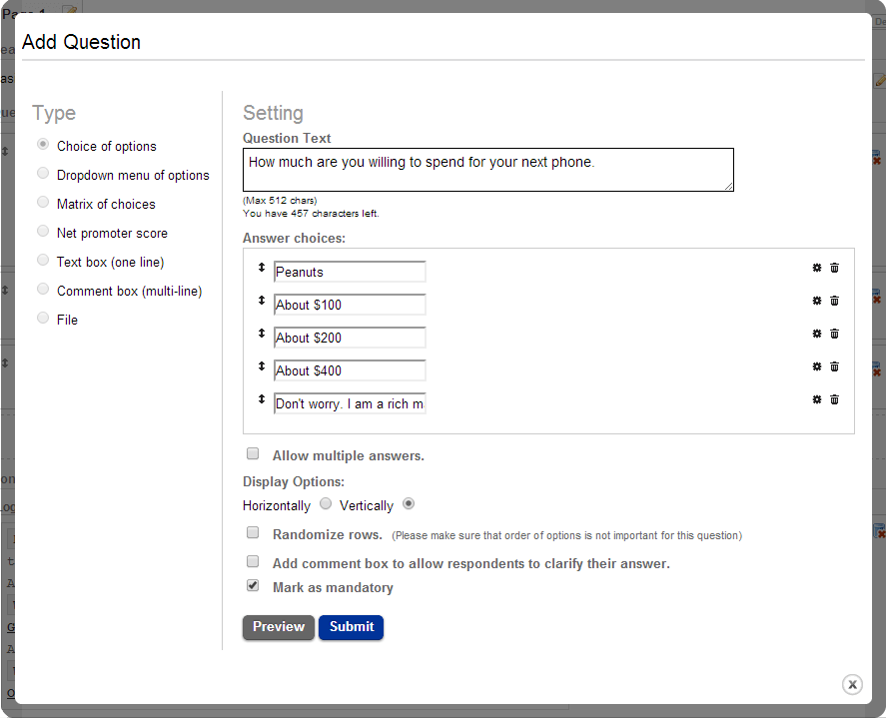
Task: Select Matrix of choices question type
Action: [x=43, y=203]
